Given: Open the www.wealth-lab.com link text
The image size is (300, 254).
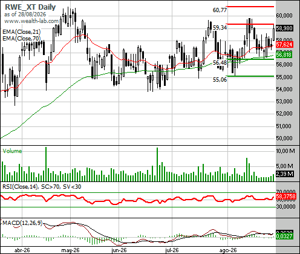Looking at the screenshot, I should [31, 21].
